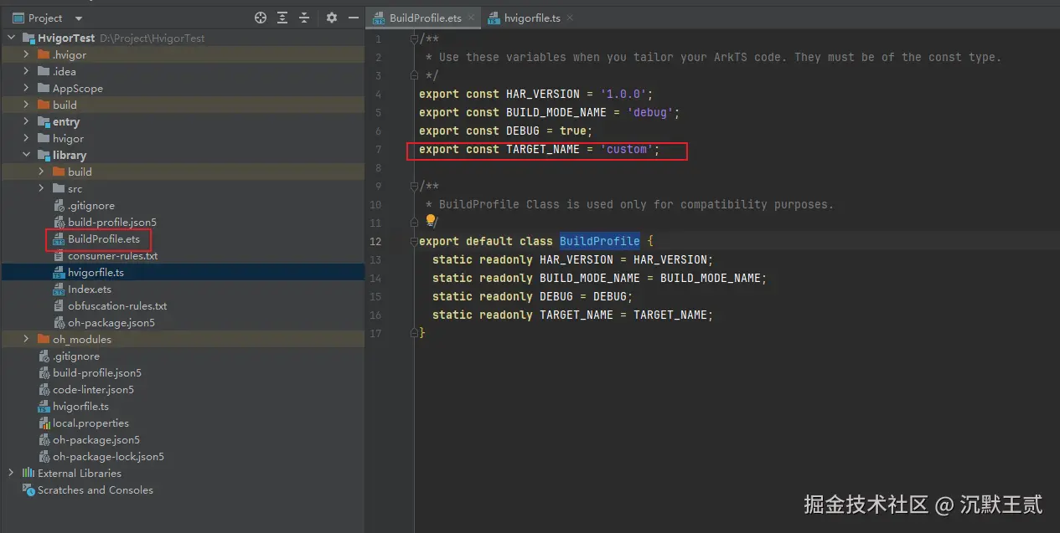The width and height of the screenshot is (1060, 533).
Task: Click the fold end marker at line 17
Action: [414, 333]
